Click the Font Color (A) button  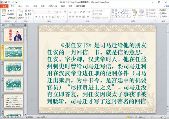click(64, 17)
